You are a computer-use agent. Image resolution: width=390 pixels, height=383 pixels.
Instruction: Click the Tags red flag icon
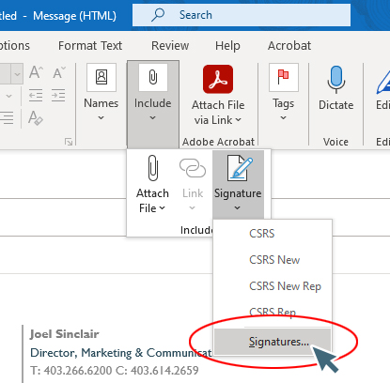[x=284, y=77]
